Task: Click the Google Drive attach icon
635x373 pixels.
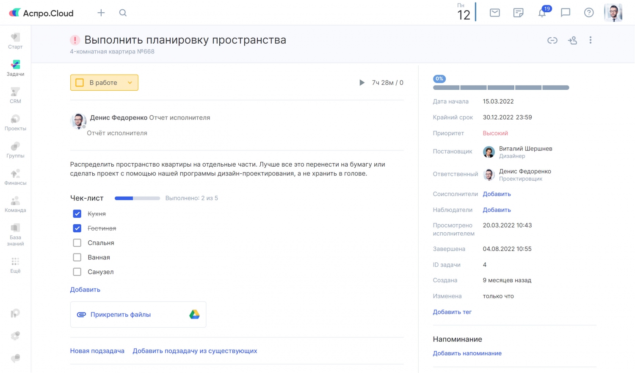Action: click(194, 315)
